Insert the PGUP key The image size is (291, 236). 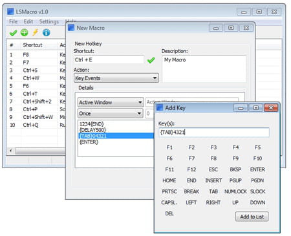(235, 180)
